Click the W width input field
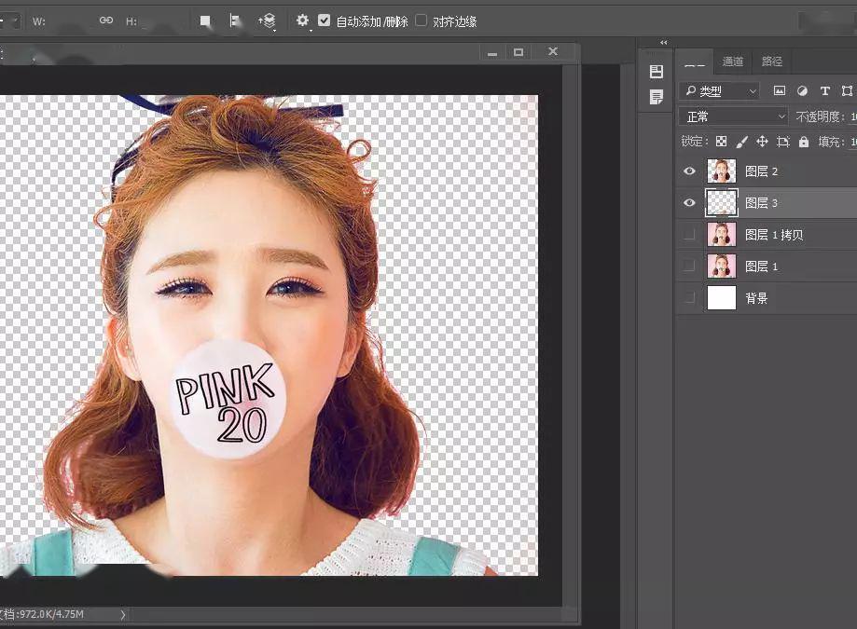 pyautogui.click(x=69, y=21)
